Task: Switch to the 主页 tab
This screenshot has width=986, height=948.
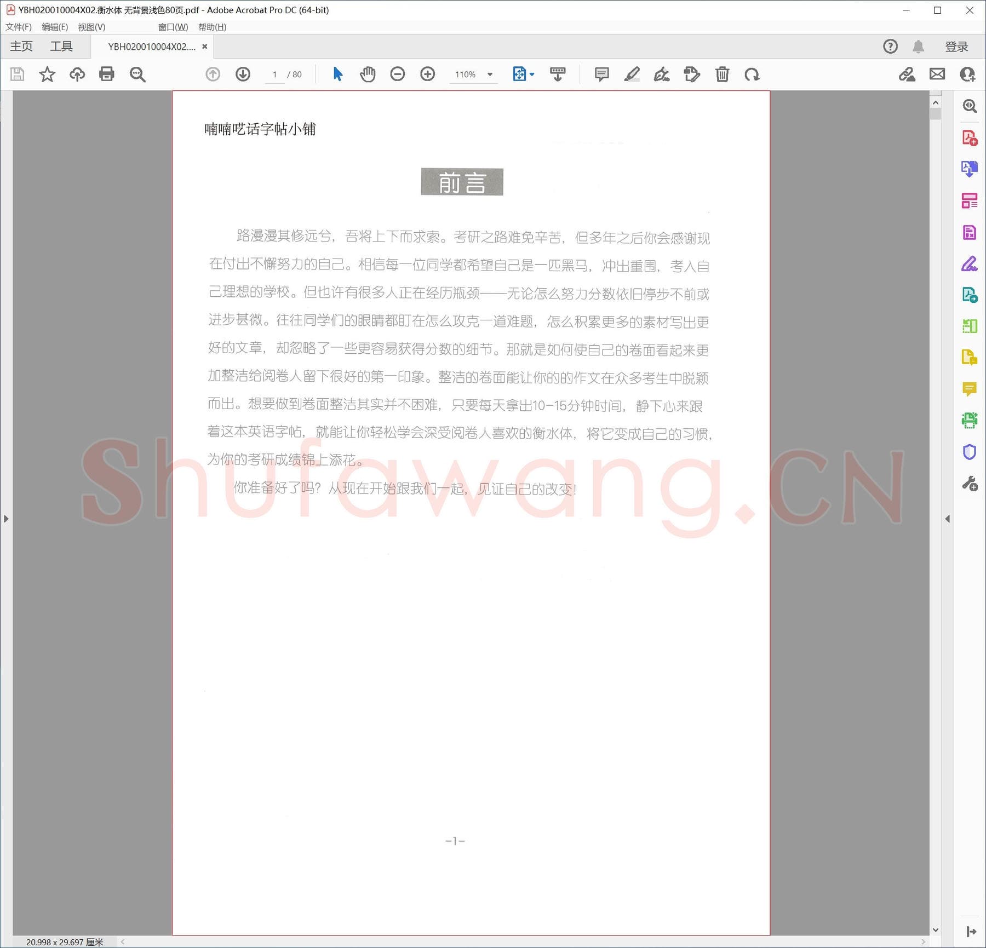Action: (x=21, y=47)
